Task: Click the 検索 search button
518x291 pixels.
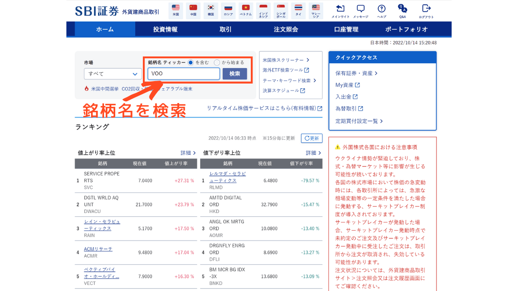Action: pyautogui.click(x=235, y=74)
